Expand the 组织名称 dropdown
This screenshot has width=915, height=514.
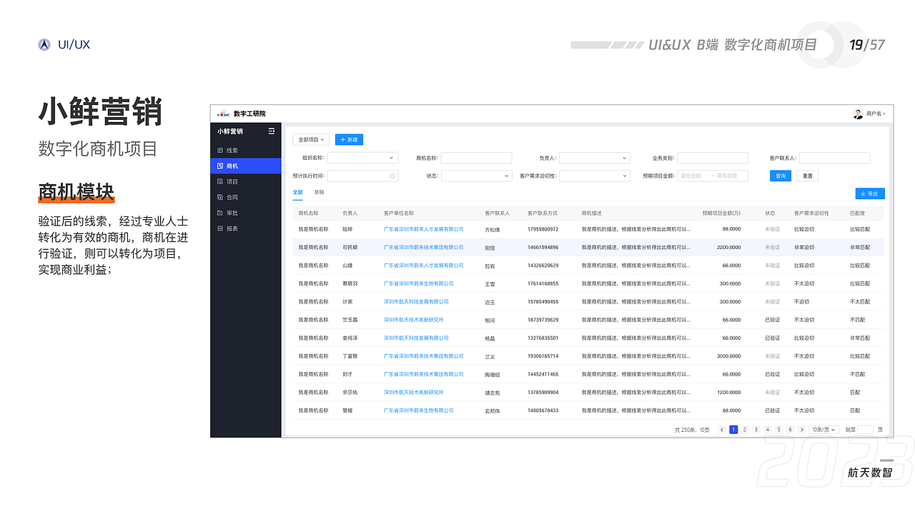click(x=363, y=158)
